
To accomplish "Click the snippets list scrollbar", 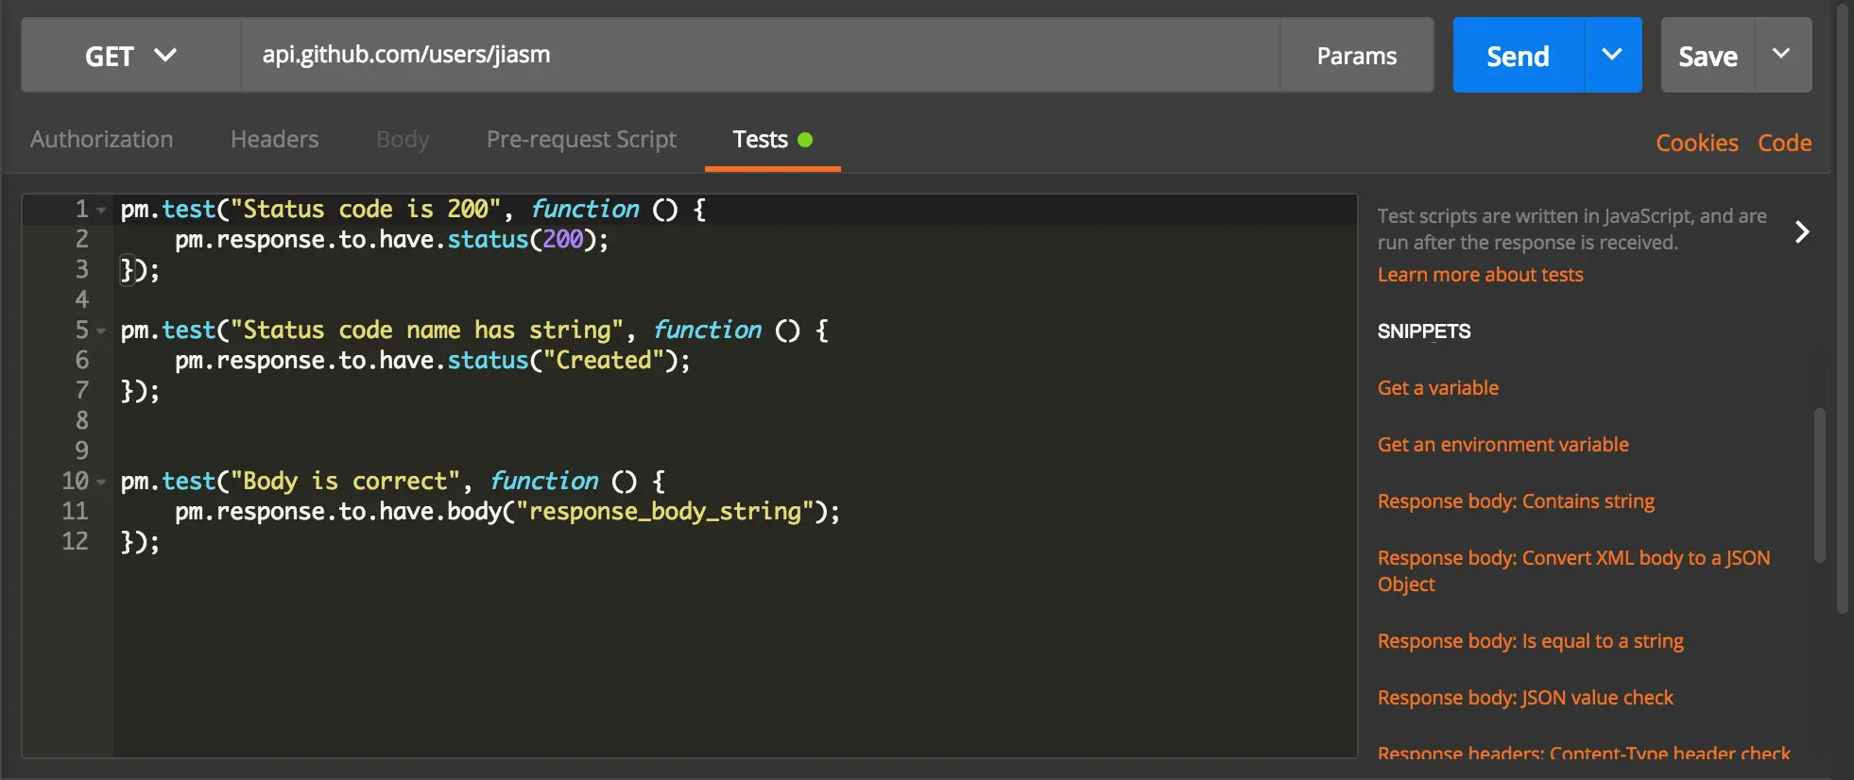I will pos(1820,485).
